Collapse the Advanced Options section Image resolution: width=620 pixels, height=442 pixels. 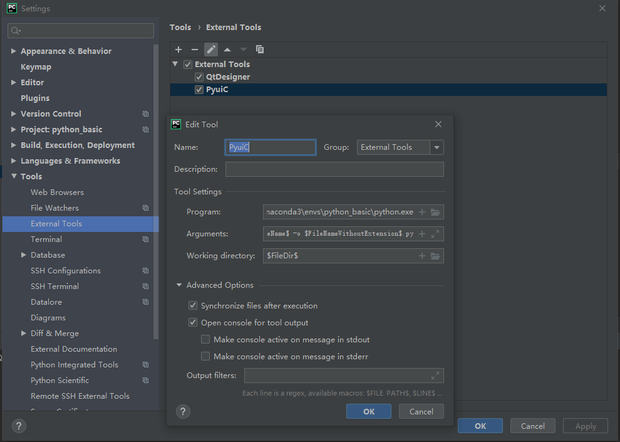click(179, 285)
